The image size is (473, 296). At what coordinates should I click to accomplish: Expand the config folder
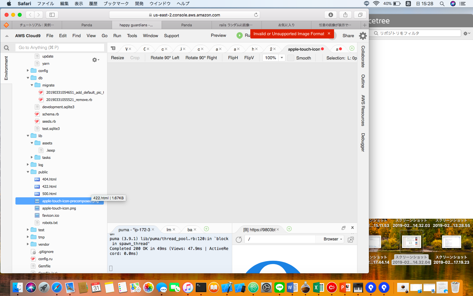(28, 71)
